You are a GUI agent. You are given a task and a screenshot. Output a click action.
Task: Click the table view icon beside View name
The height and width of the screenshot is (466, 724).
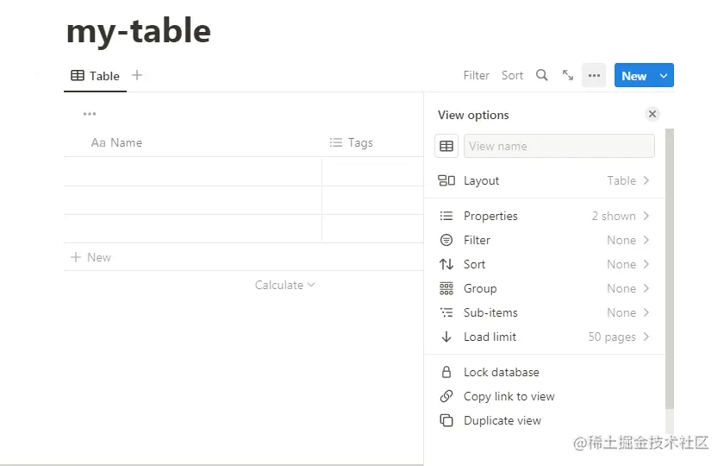pos(446,146)
